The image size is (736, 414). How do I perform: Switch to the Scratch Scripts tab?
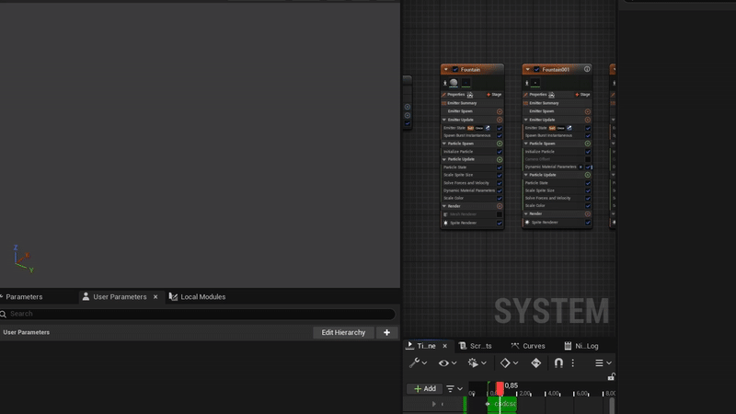click(476, 346)
